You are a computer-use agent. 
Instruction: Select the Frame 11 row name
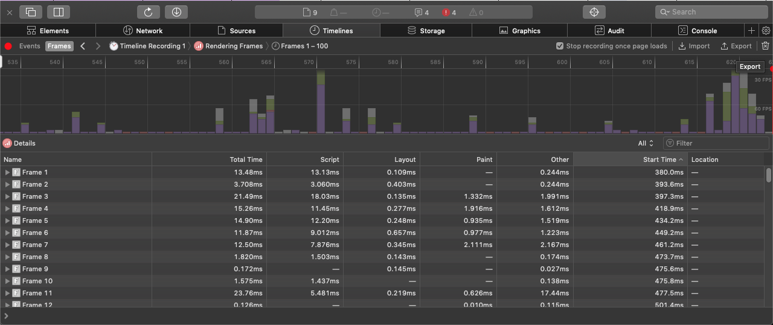pos(37,293)
